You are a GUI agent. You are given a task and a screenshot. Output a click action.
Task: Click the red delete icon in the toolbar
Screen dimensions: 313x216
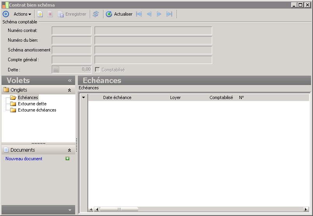[x=50, y=14]
